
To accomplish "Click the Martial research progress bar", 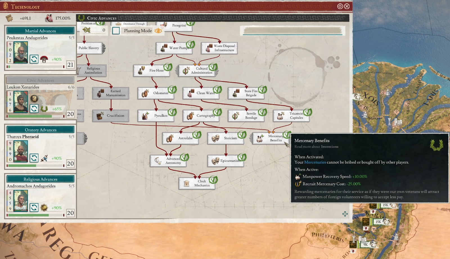I will coord(36,67).
